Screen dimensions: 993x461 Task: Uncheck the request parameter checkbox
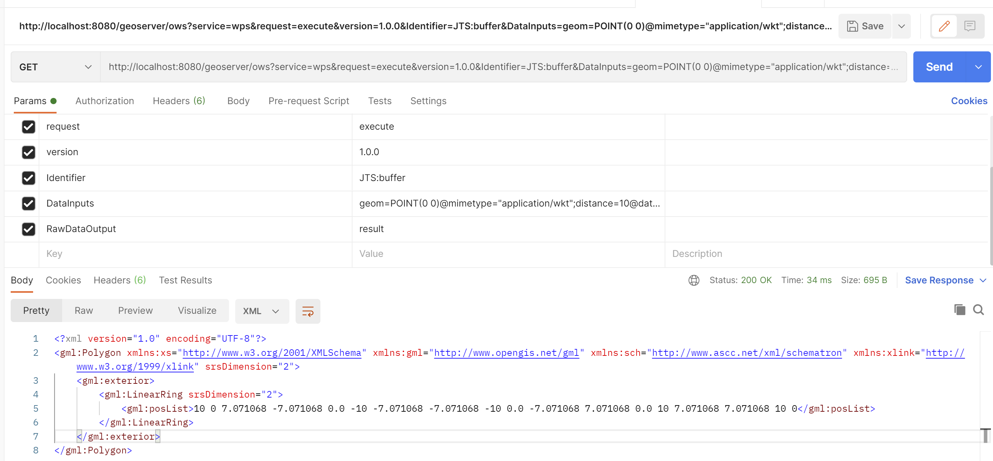point(29,127)
